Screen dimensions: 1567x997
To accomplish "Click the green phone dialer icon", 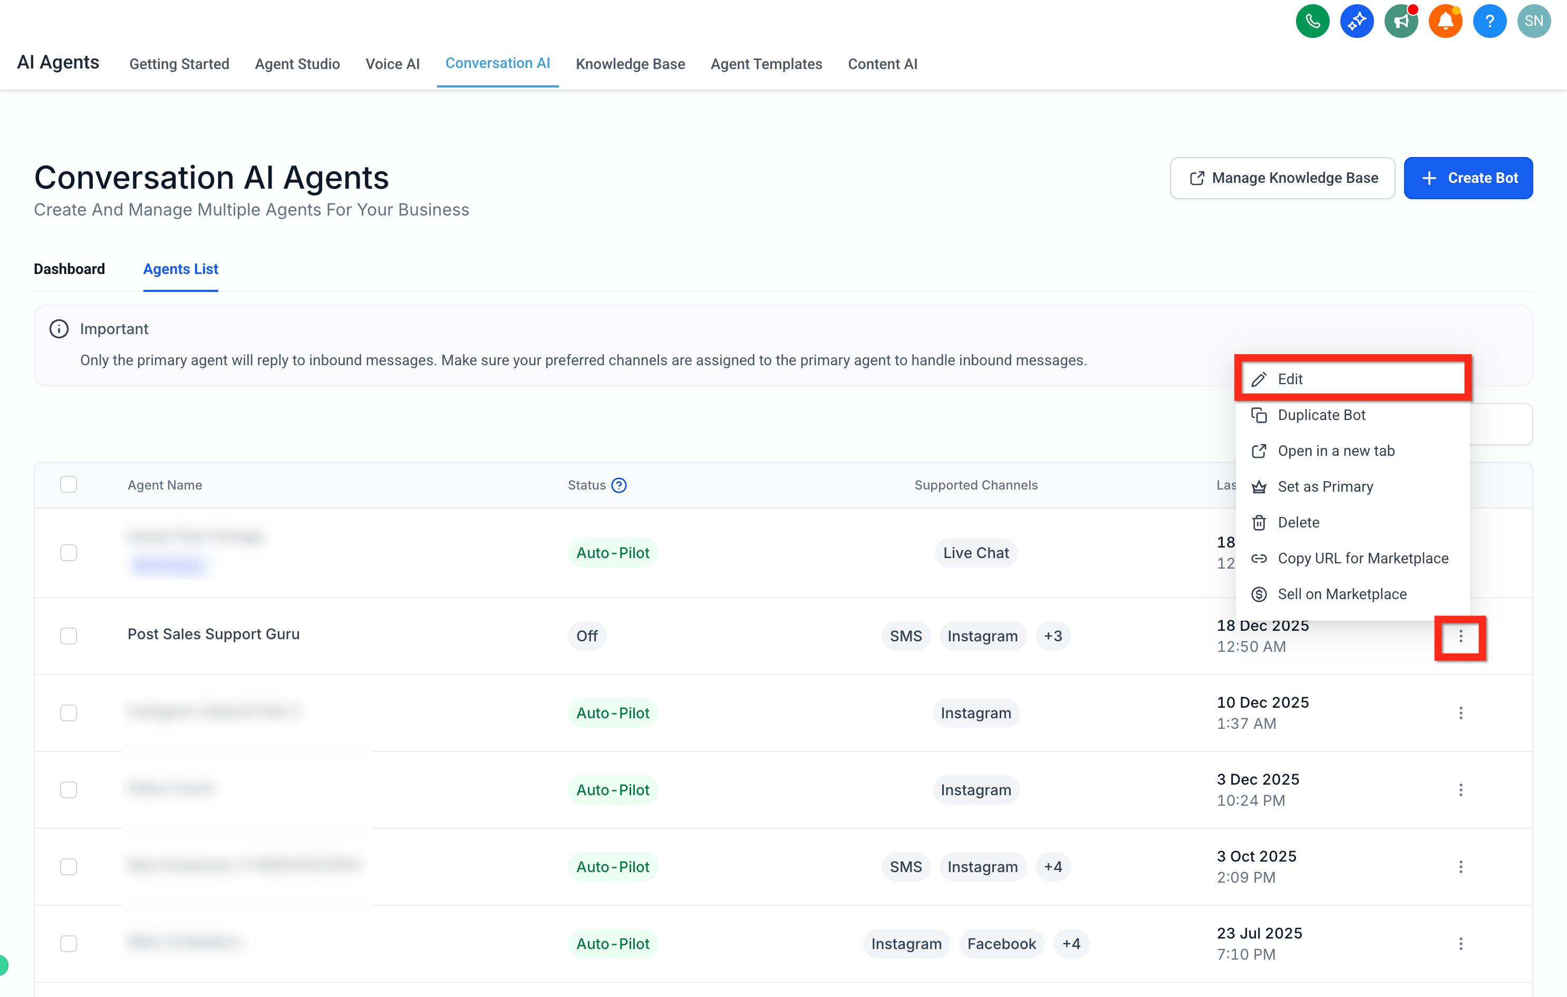I will coord(1312,21).
